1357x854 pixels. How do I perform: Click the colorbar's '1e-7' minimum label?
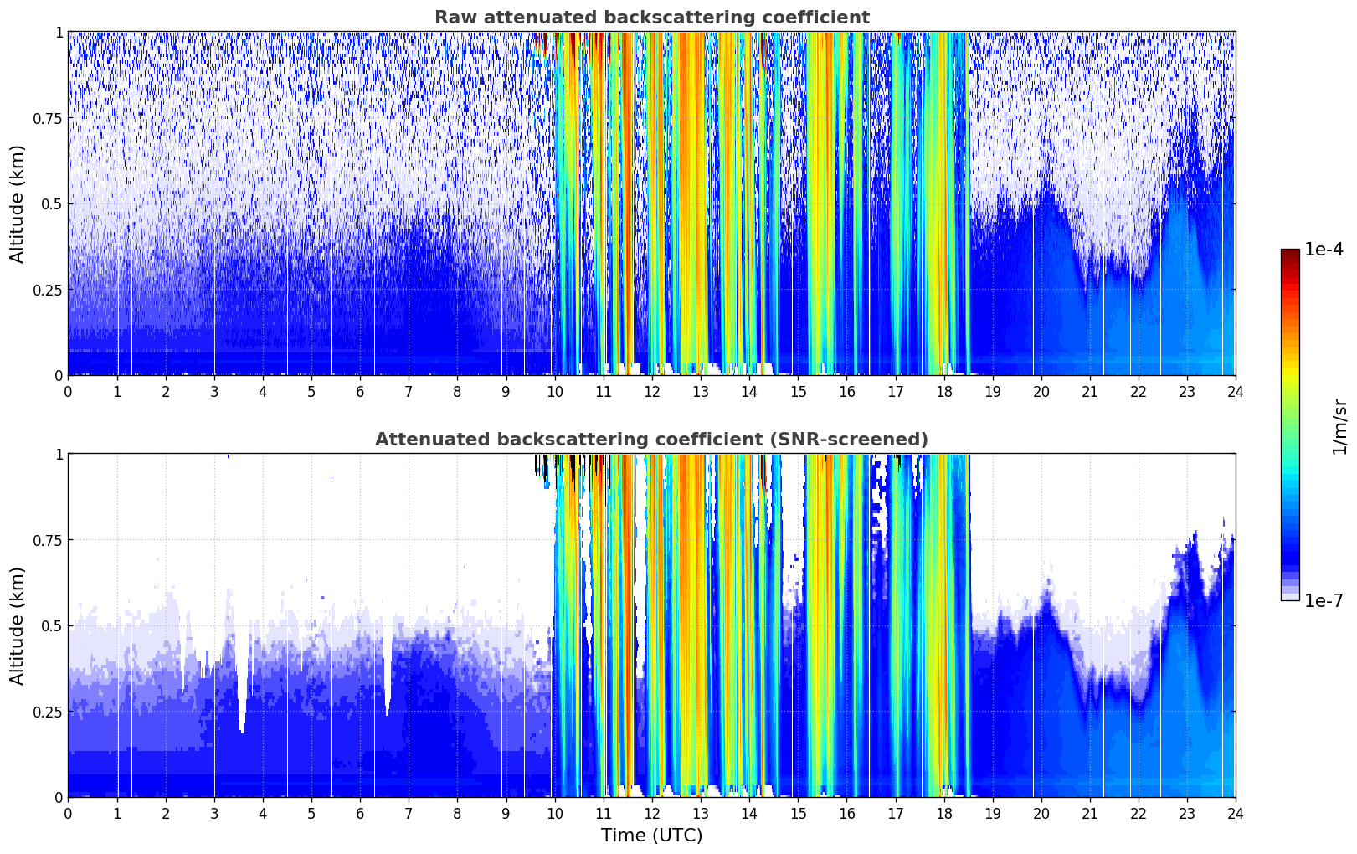pyautogui.click(x=1323, y=600)
